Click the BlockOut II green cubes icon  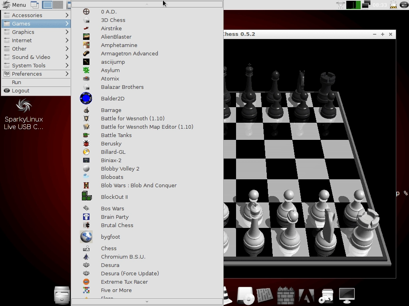click(87, 196)
